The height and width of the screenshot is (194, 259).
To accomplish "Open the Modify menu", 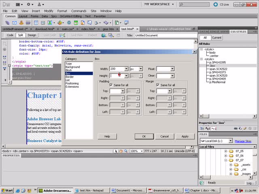I will (49, 11).
